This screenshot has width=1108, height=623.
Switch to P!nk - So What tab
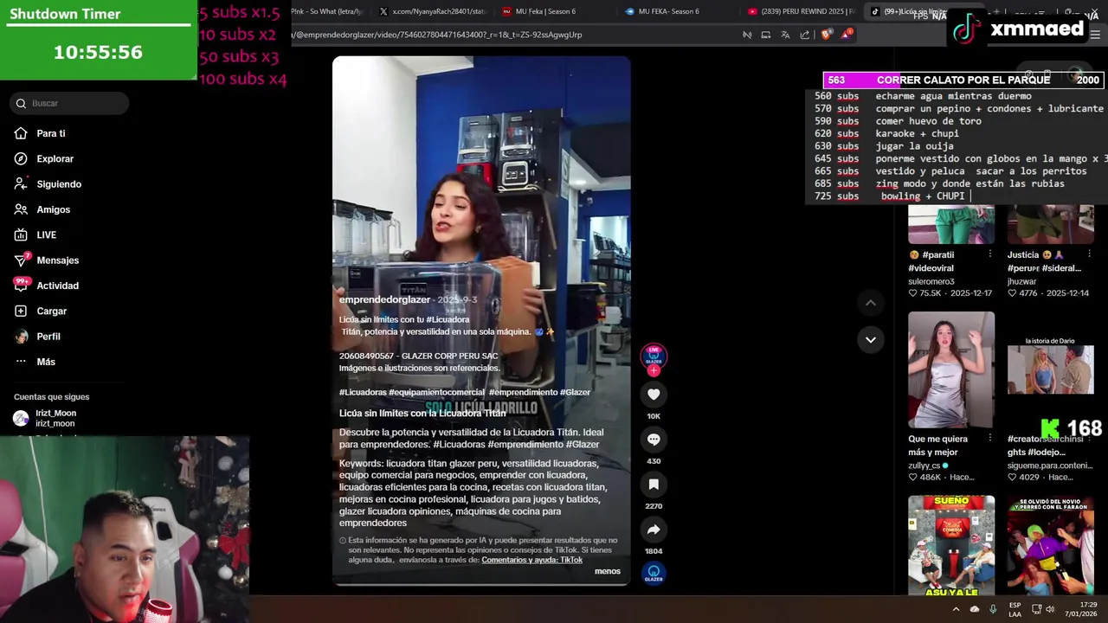(327, 11)
